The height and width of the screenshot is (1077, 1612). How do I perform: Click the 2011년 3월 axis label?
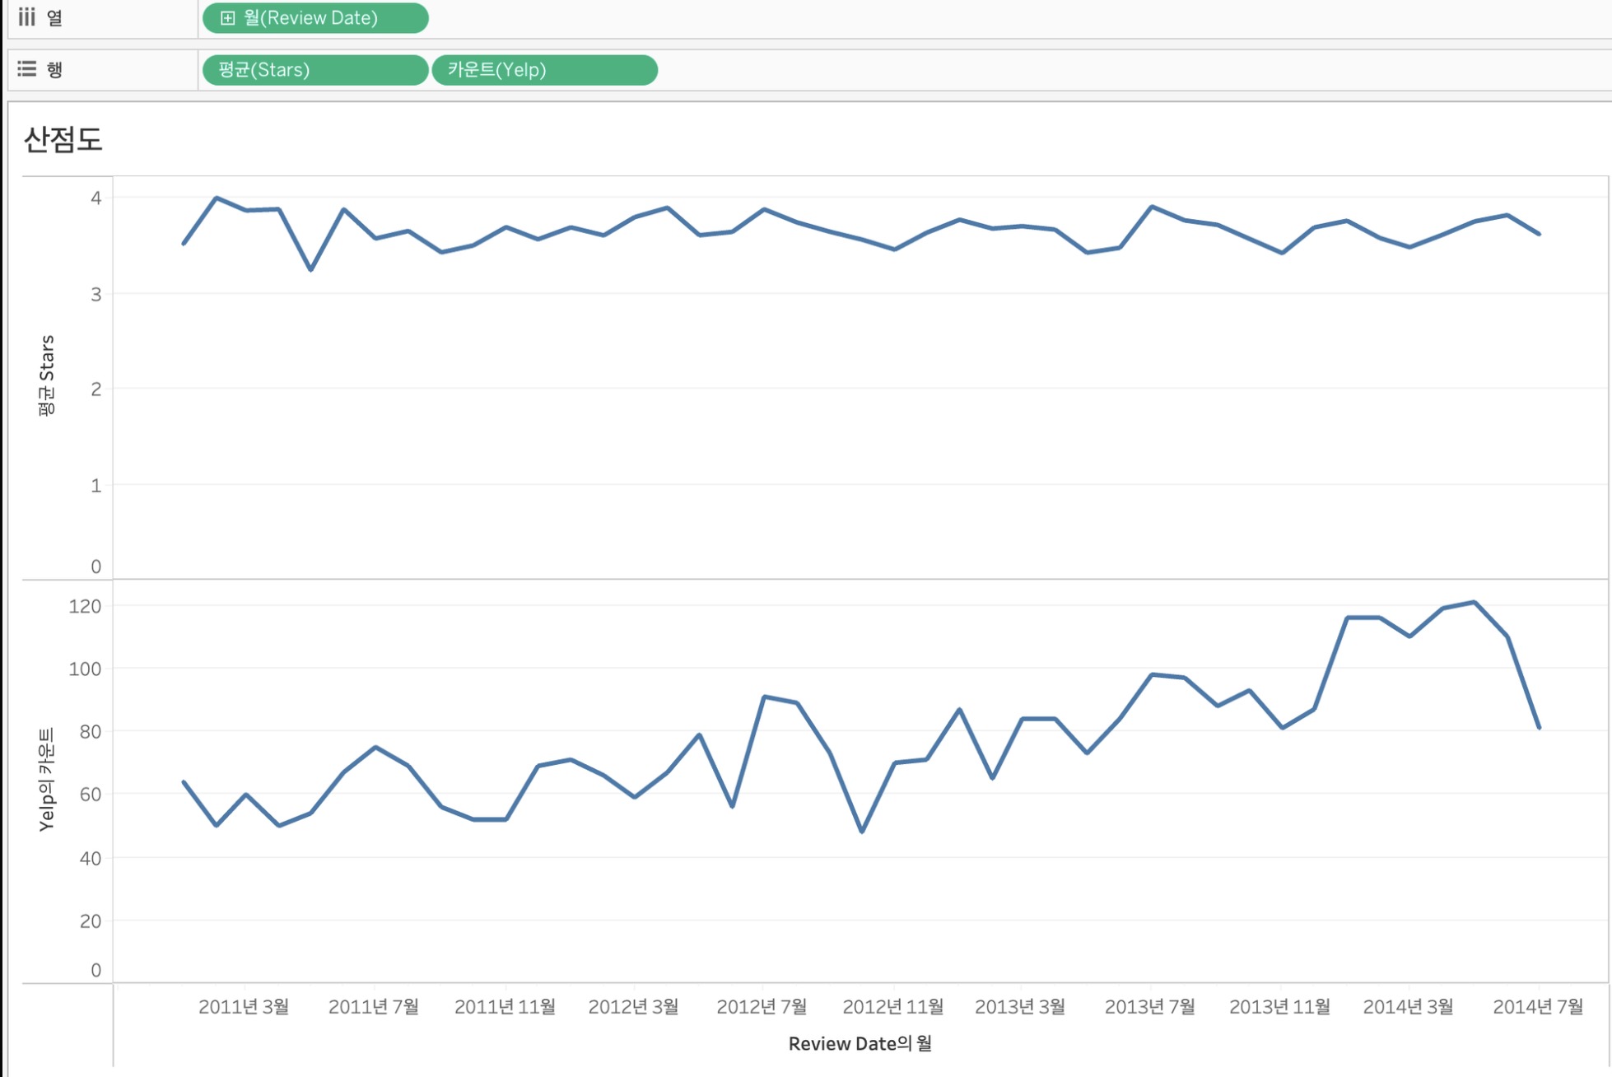coord(244,1006)
